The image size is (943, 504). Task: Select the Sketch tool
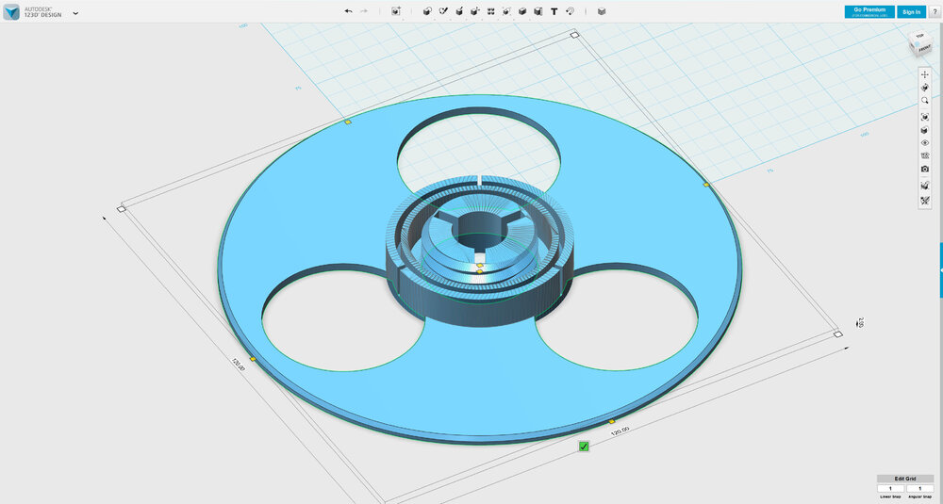coord(442,11)
